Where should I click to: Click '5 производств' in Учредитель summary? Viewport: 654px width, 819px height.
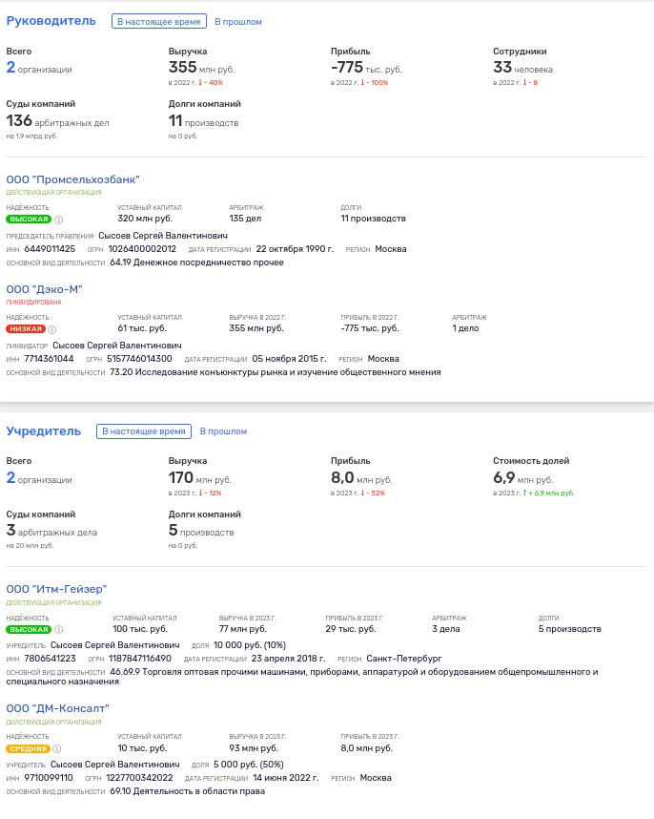(201, 531)
